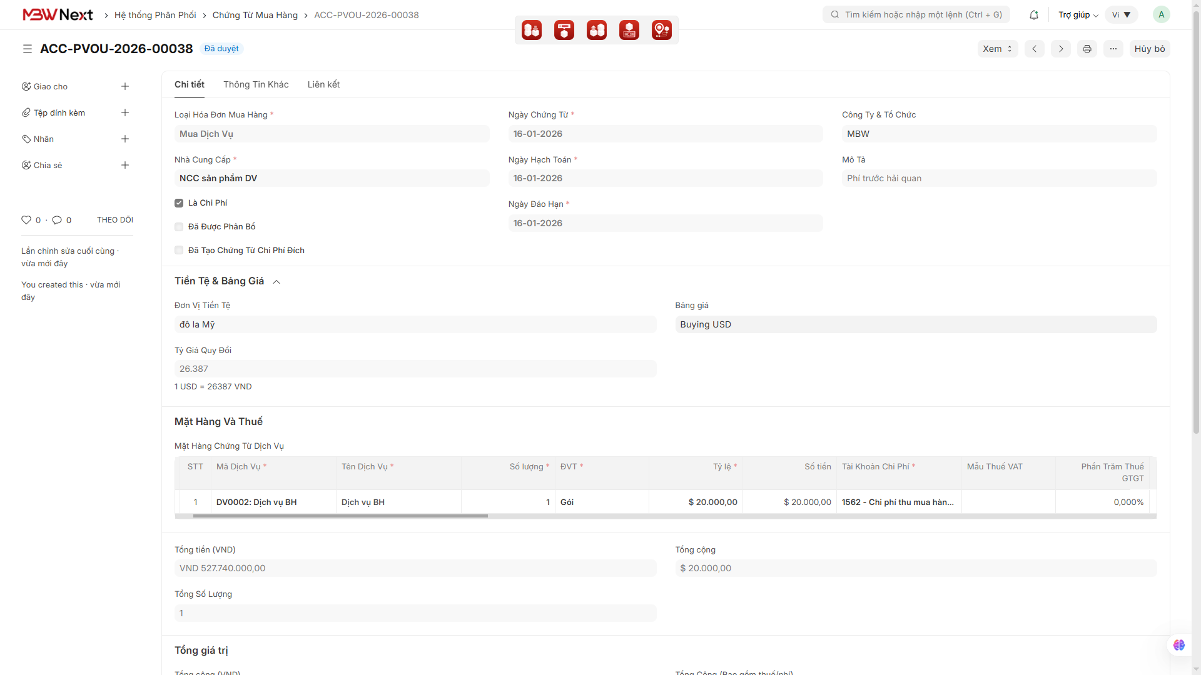Collapse the Tiền Tệ & Bảng Giá section

click(x=276, y=282)
